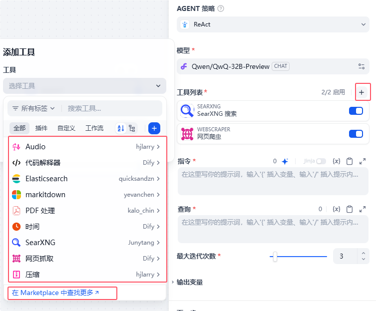Expand the PDF 处理 row chevron
Viewport: 376px width, 311px height.
pyautogui.click(x=158, y=211)
